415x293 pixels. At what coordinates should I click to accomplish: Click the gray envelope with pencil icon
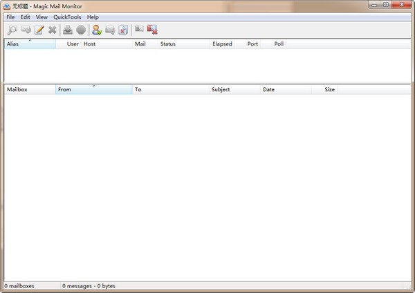pos(110,30)
